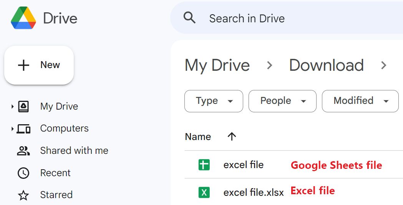Open the Recent section
The image size is (403, 205).
coord(55,173)
